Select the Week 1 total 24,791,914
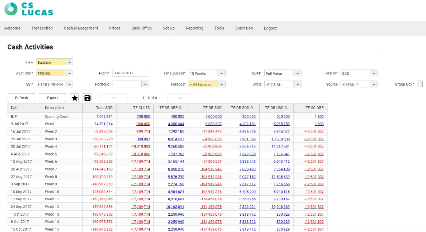Screen dimensions: 426x232 pos(103,124)
